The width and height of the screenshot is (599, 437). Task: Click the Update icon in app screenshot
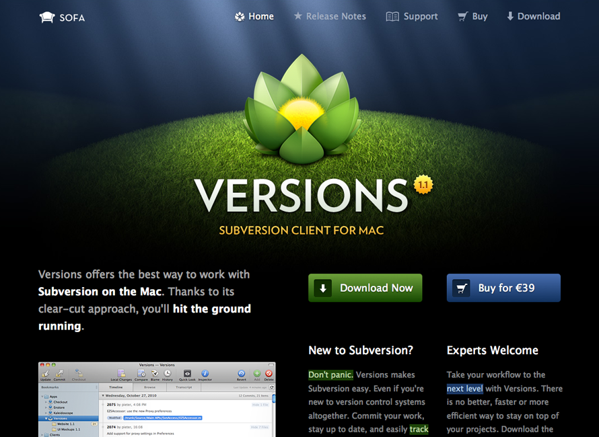pos(46,374)
